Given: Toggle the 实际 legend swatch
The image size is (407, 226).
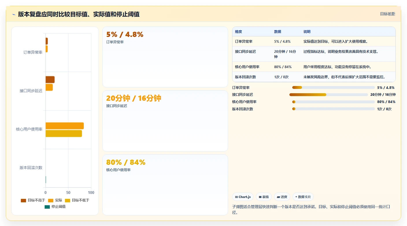Looking at the screenshot, I should (x=51, y=200).
